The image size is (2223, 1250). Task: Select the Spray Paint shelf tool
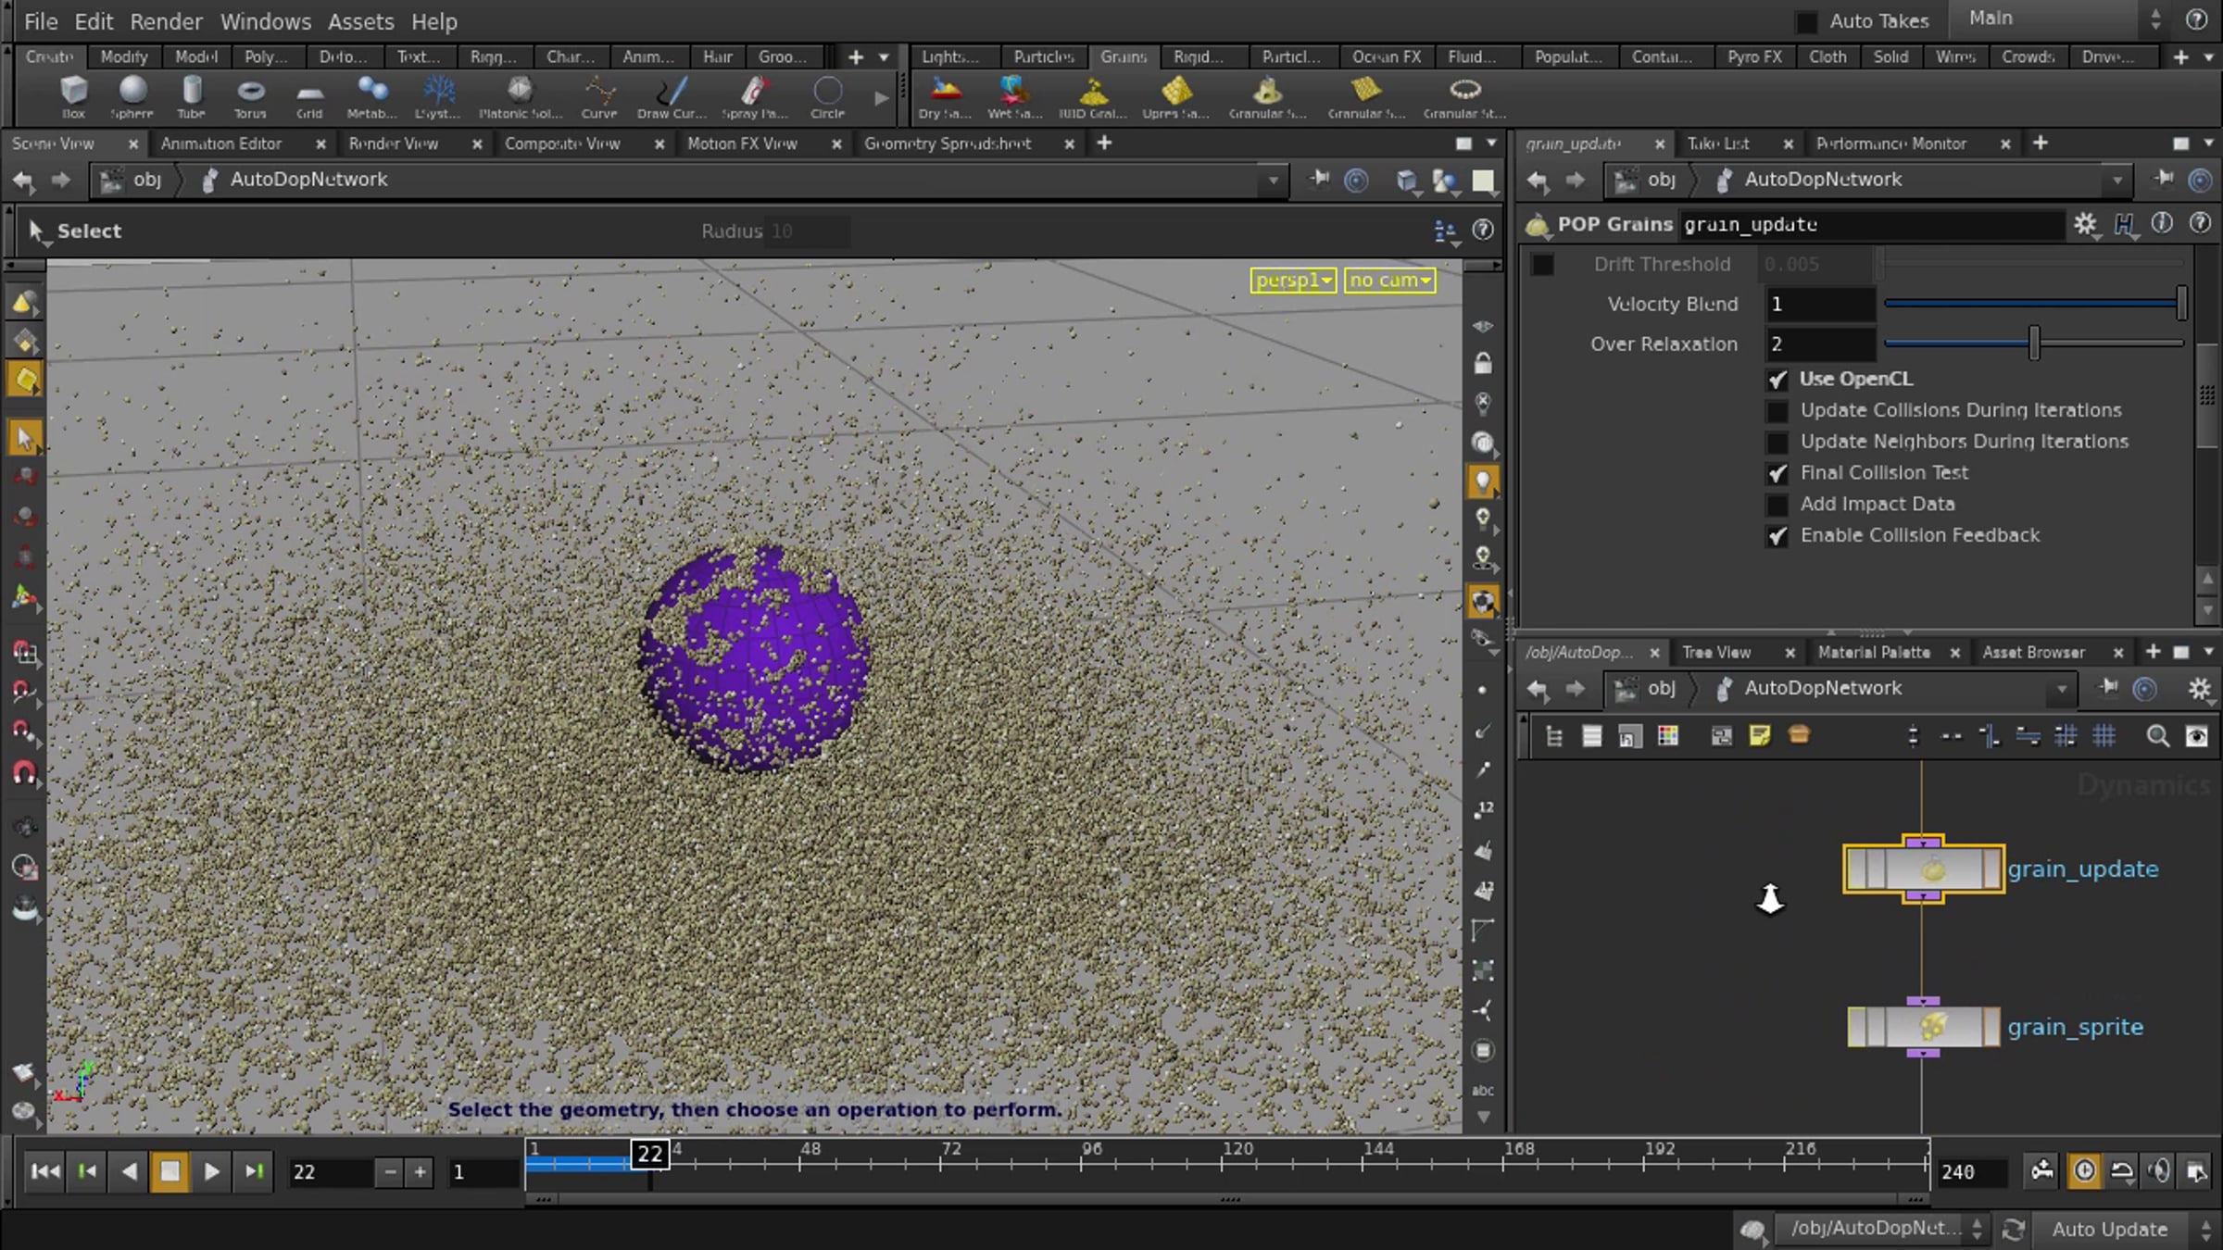tap(754, 97)
